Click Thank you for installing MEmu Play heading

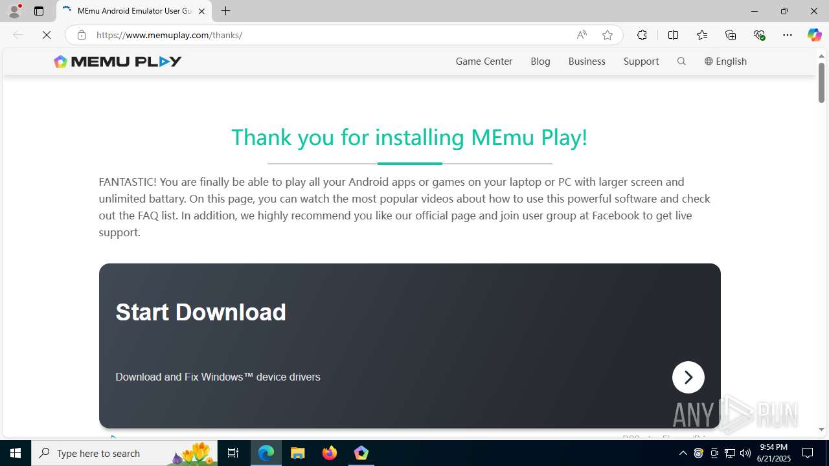tap(409, 137)
